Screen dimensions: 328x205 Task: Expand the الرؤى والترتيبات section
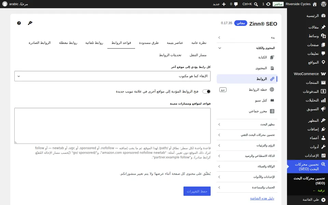tap(247, 146)
